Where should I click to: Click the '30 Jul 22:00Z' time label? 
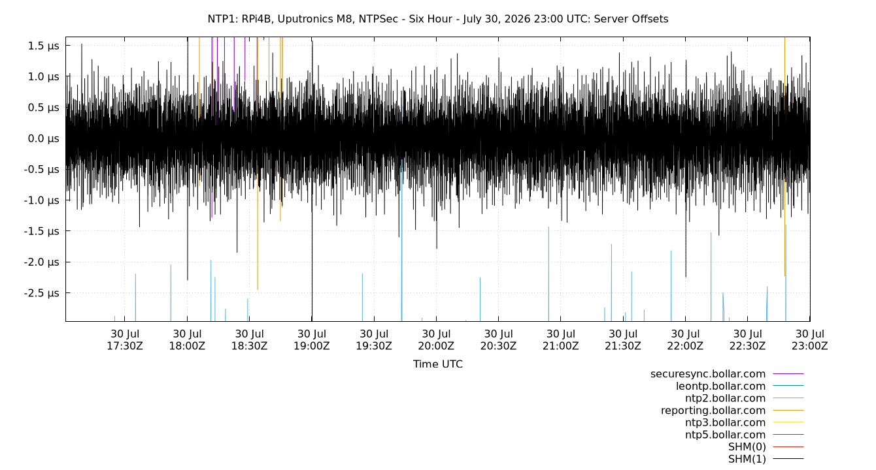tap(685, 339)
